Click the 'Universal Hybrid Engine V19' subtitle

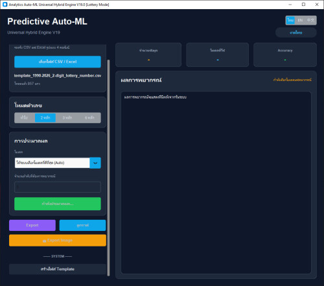34,32
